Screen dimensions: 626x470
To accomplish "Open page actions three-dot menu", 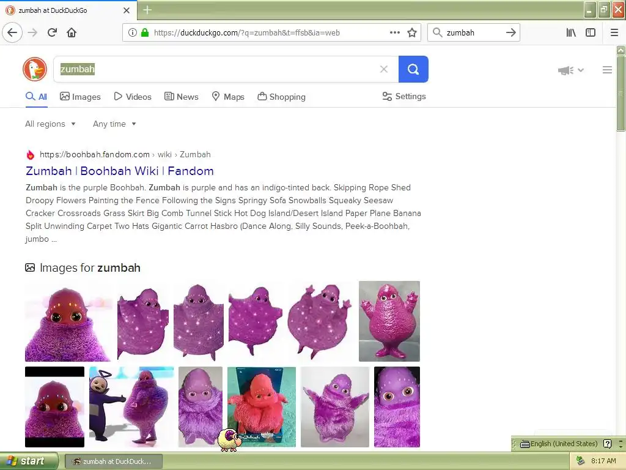I will click(394, 32).
